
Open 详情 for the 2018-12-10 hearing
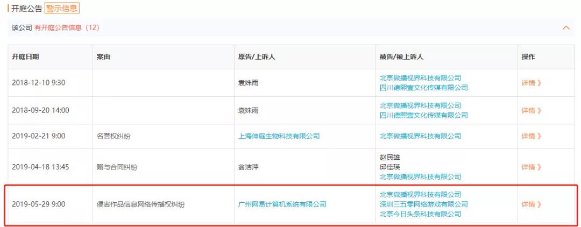point(532,83)
